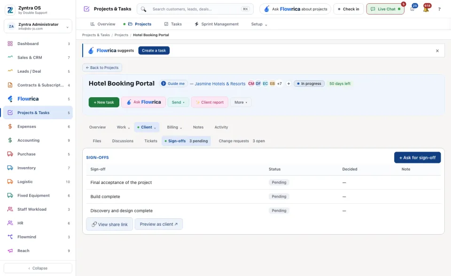The width and height of the screenshot is (451, 276).
Task: Switch to the Tasks top navigation tab
Action: pos(173,24)
